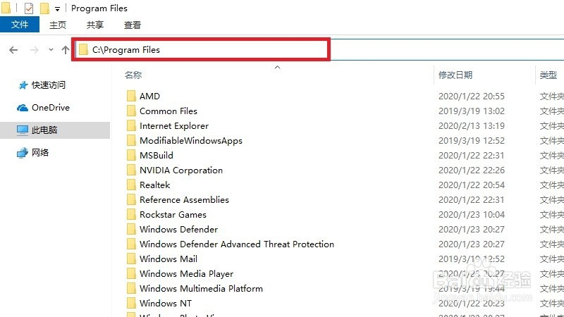564x317 pixels.
Task: Go forward with the forward arrow
Action: [x=35, y=50]
